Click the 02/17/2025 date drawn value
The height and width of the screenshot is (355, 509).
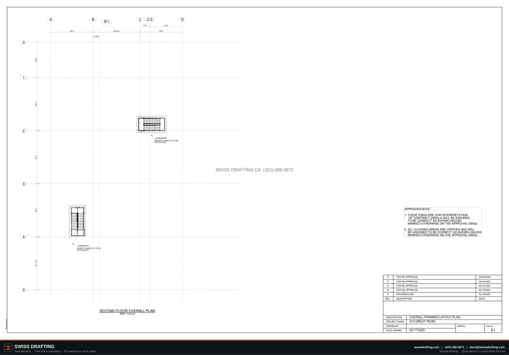pyautogui.click(x=417, y=330)
